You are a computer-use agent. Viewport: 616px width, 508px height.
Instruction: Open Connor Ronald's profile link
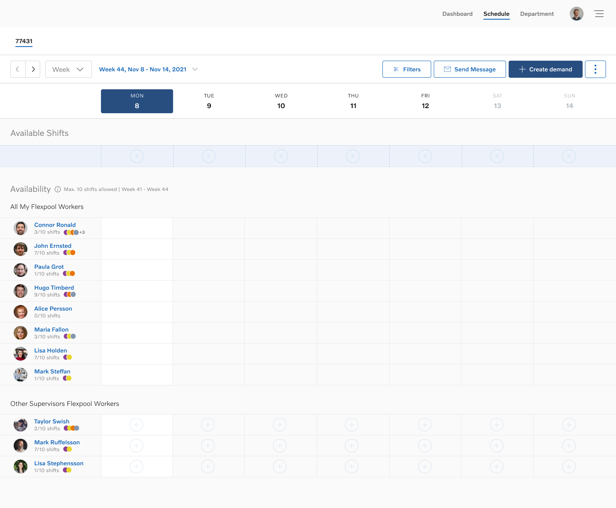[x=55, y=225]
